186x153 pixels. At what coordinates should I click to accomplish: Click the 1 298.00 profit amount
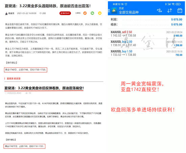tap(178, 45)
